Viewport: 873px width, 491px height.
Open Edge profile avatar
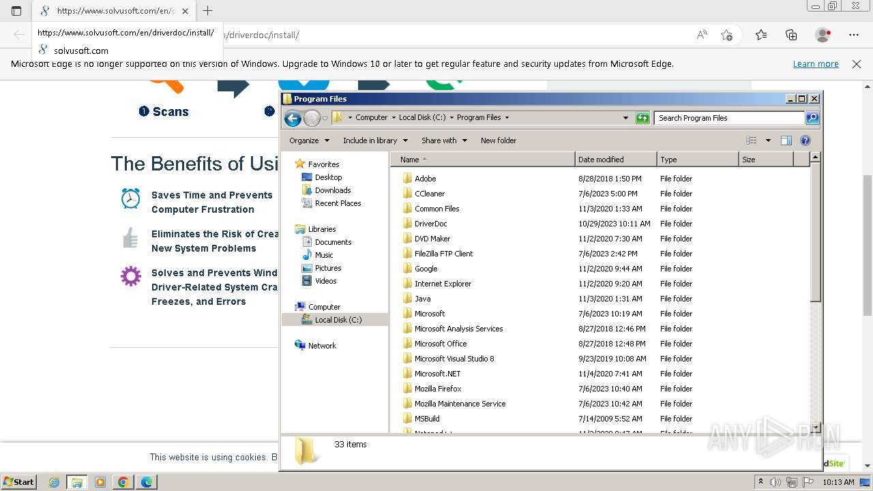tap(823, 35)
